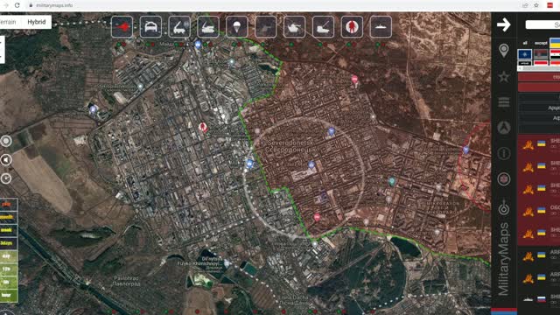Click the pink marker near southern frontline

(317, 217)
